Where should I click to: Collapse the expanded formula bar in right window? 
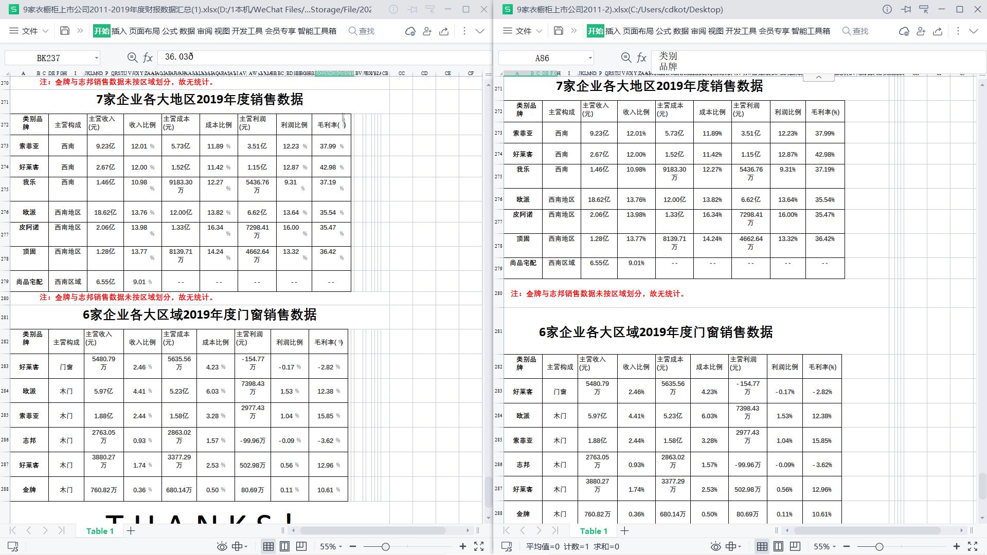pyautogui.click(x=818, y=77)
